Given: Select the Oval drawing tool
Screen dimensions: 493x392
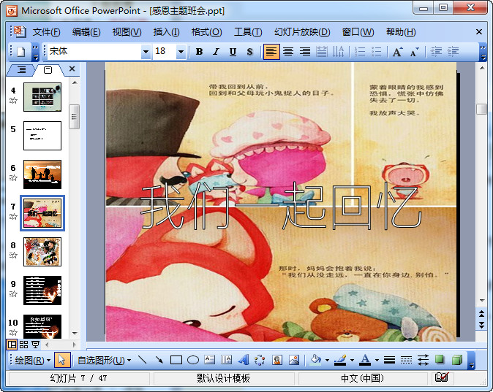Looking at the screenshot, I should pos(193,360).
